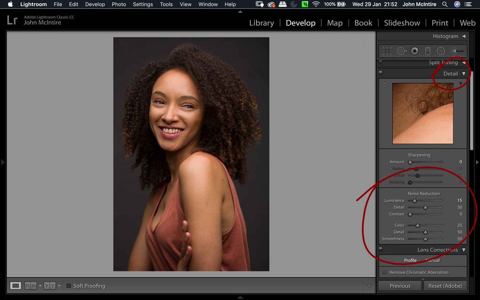Select Loupe view in the bottom toolbar

[16, 286]
